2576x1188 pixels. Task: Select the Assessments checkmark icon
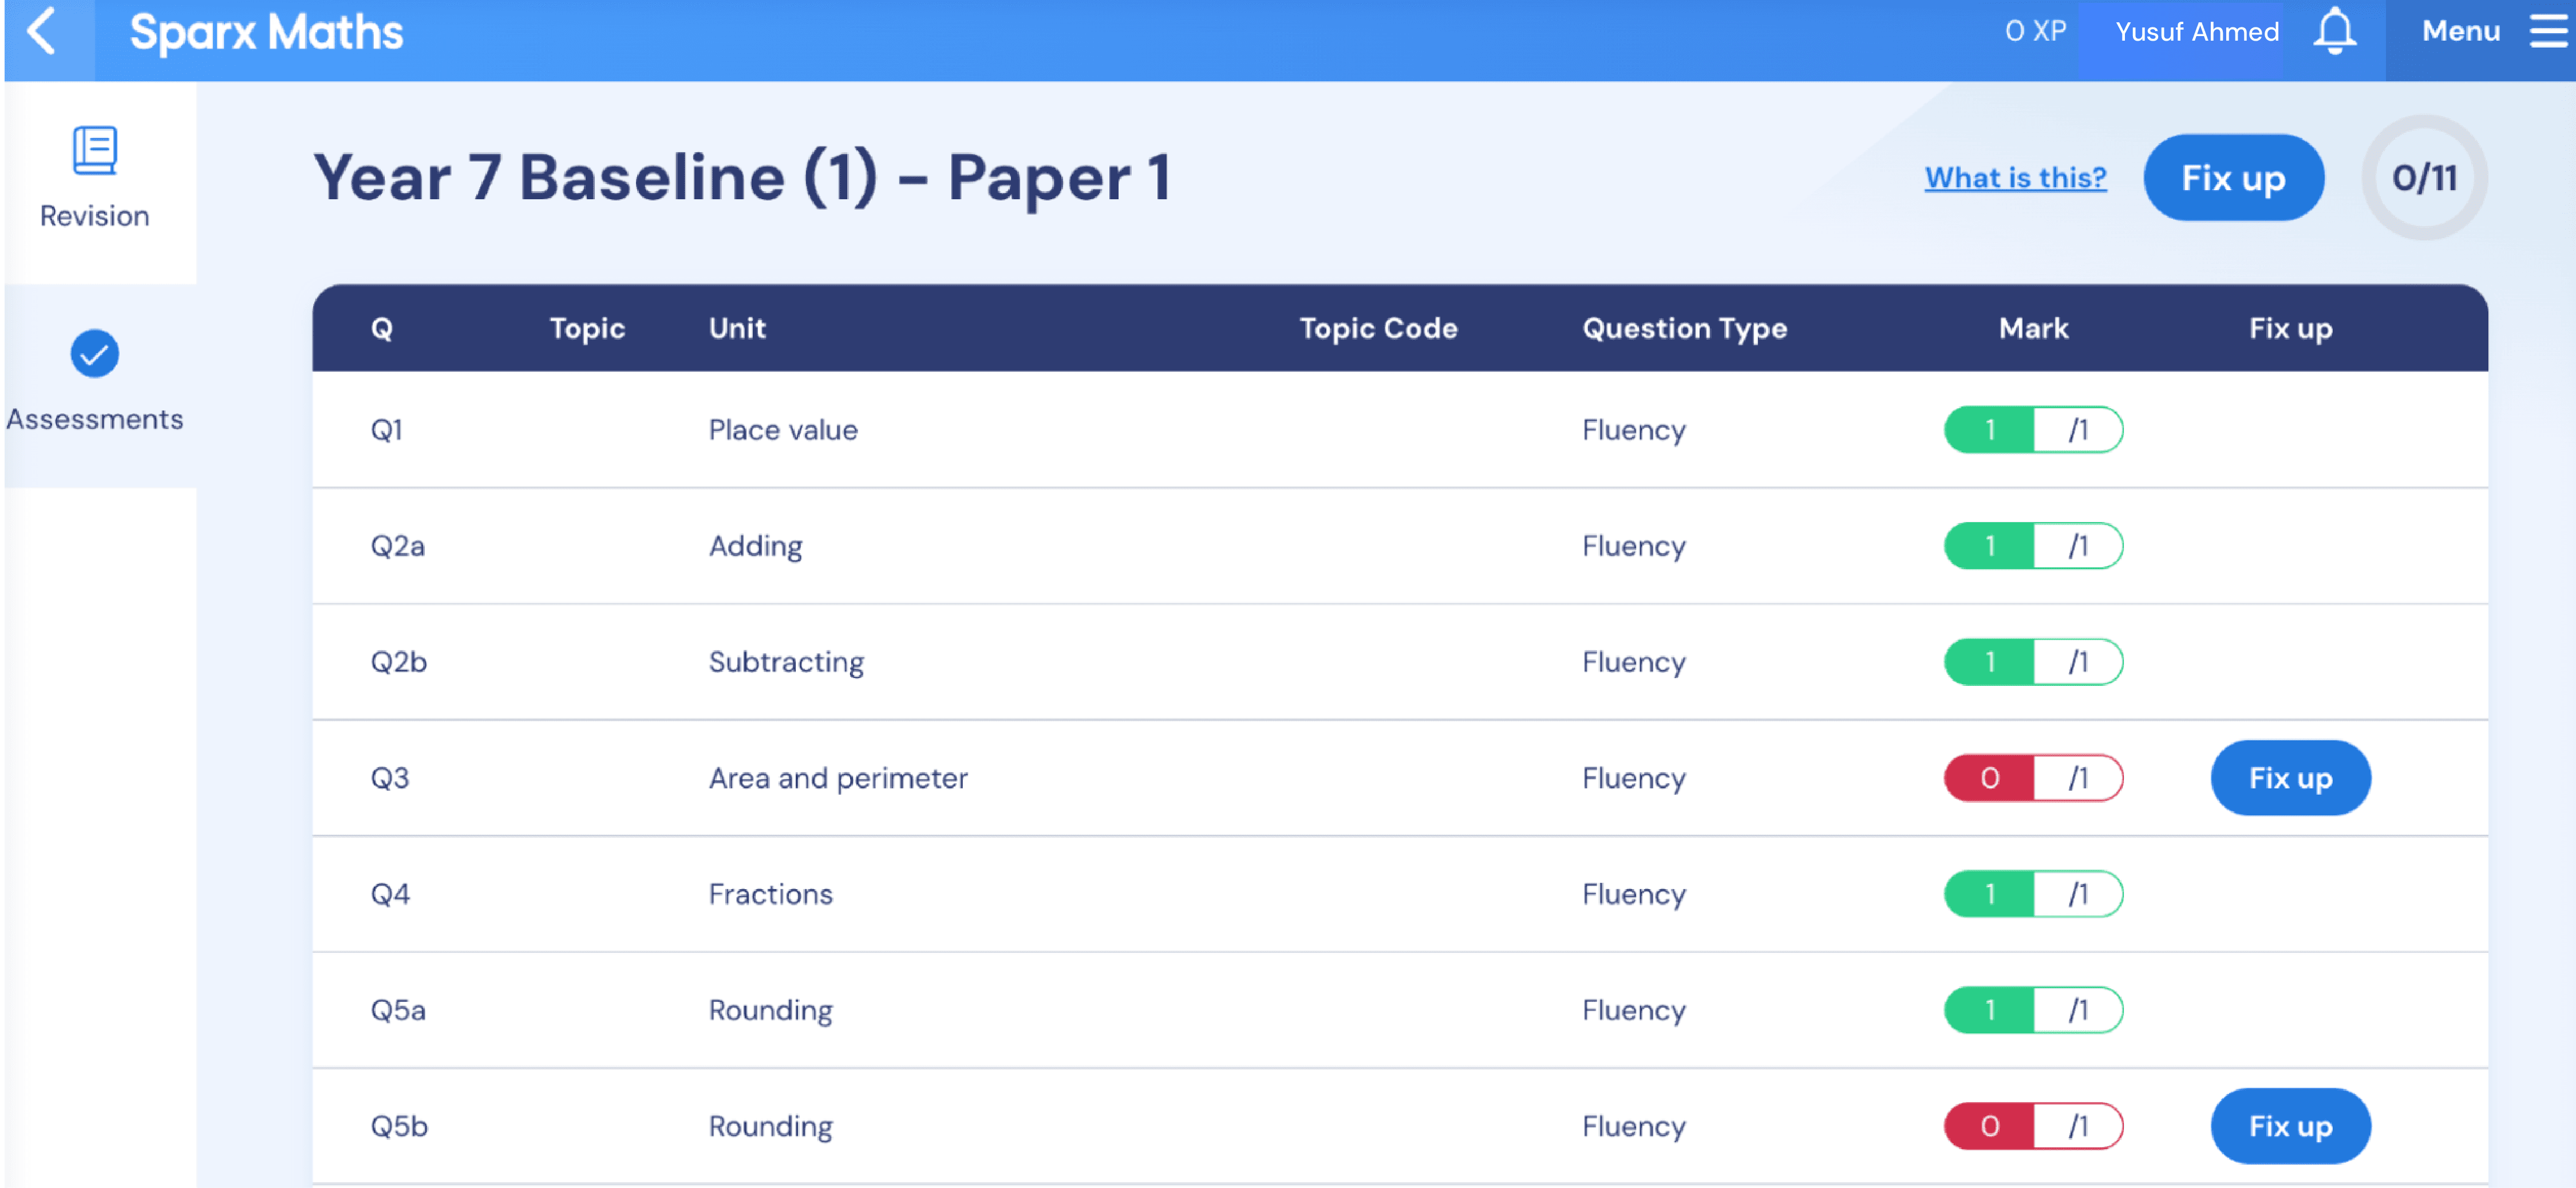coord(95,353)
